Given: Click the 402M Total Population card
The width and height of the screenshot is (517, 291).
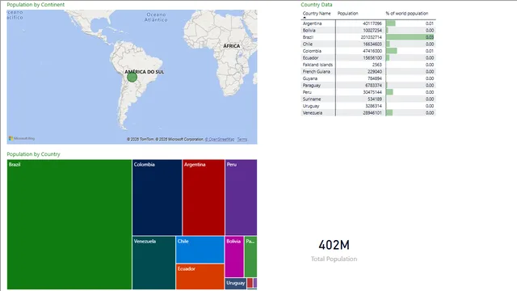Looking at the screenshot, I should pyautogui.click(x=334, y=251).
